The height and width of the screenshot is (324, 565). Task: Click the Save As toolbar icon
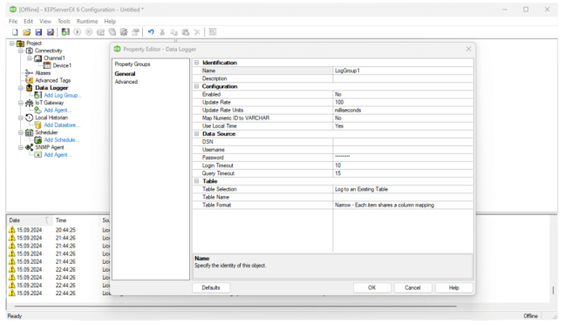pos(51,32)
